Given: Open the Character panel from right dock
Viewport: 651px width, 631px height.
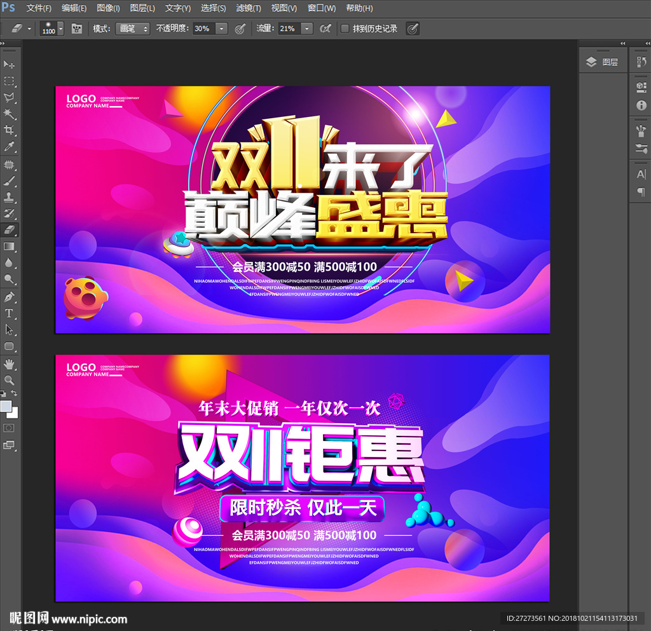Looking at the screenshot, I should 640,174.
